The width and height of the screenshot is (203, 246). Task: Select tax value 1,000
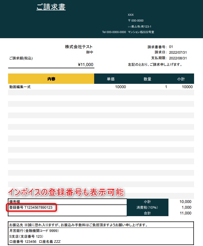click(x=187, y=208)
